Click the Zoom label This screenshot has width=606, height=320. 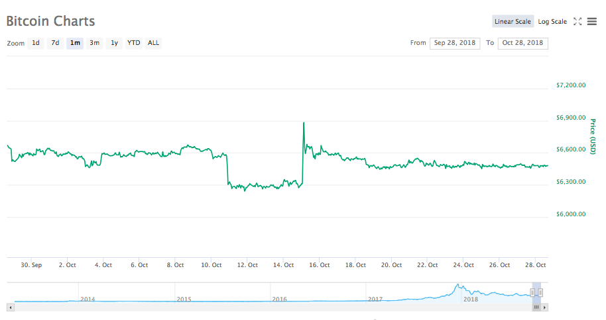(15, 43)
